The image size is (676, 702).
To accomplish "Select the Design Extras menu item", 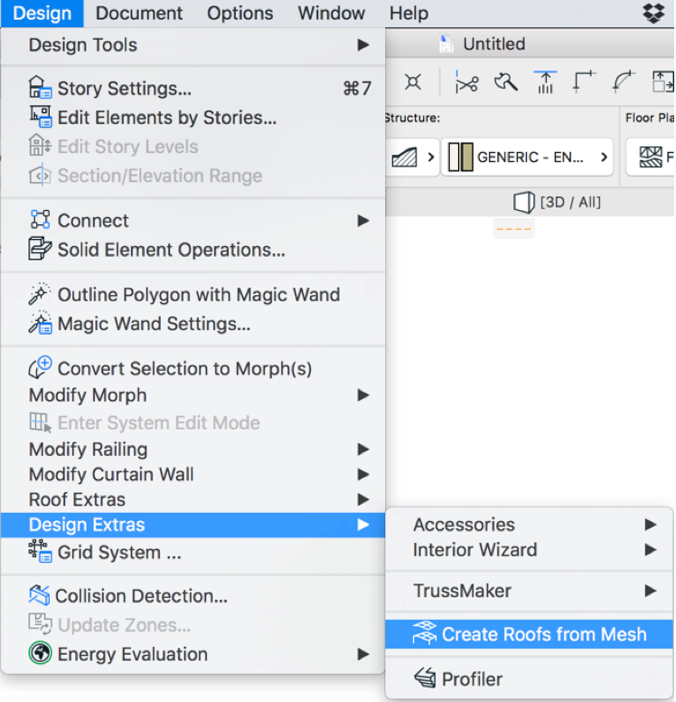I will point(192,525).
